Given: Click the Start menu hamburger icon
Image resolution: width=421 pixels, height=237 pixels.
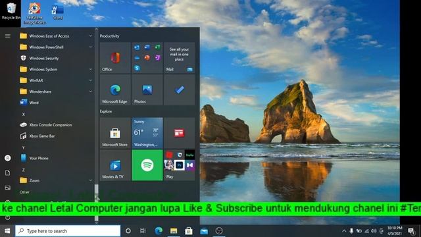Looking at the screenshot, I should 8,36.
